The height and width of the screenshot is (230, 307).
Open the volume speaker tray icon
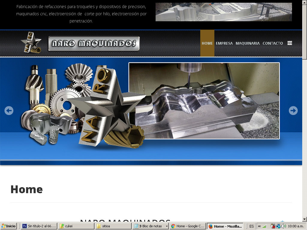point(284,226)
